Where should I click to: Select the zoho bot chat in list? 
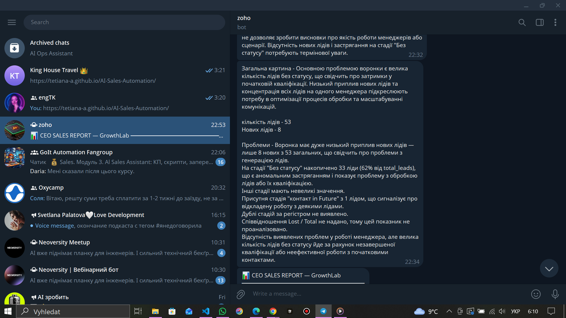tap(115, 130)
